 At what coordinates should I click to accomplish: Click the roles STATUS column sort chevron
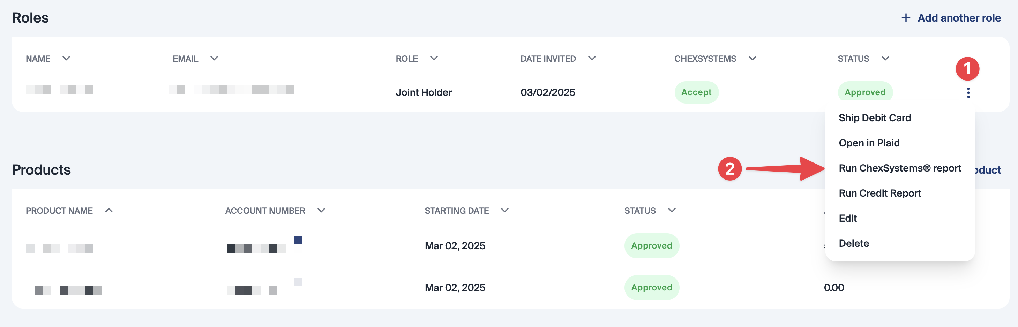click(885, 59)
